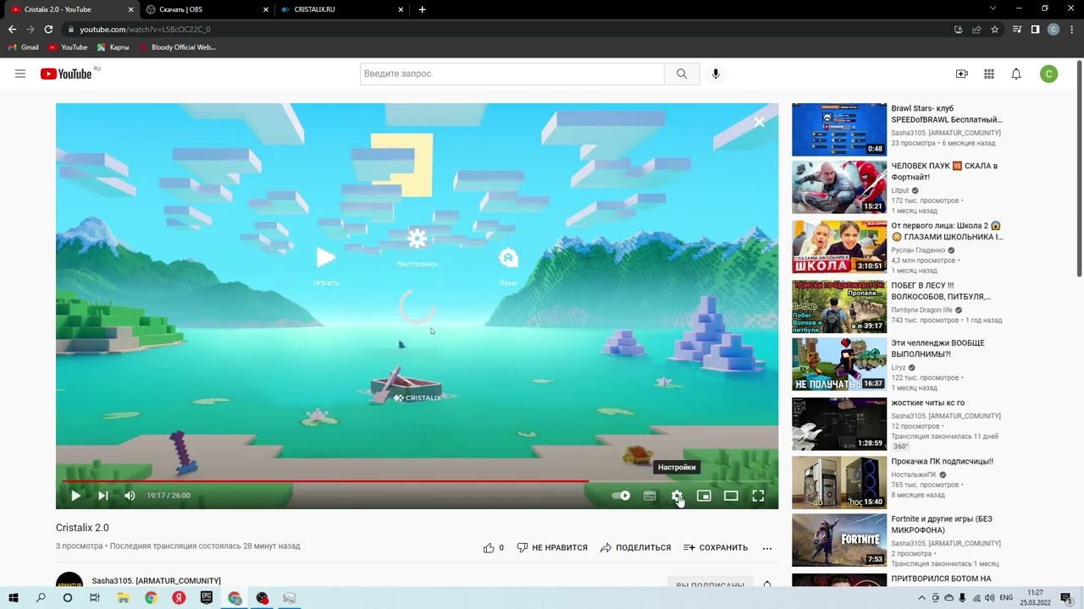
Task: Open Epic Games launcher in the taskbar
Action: 207,598
